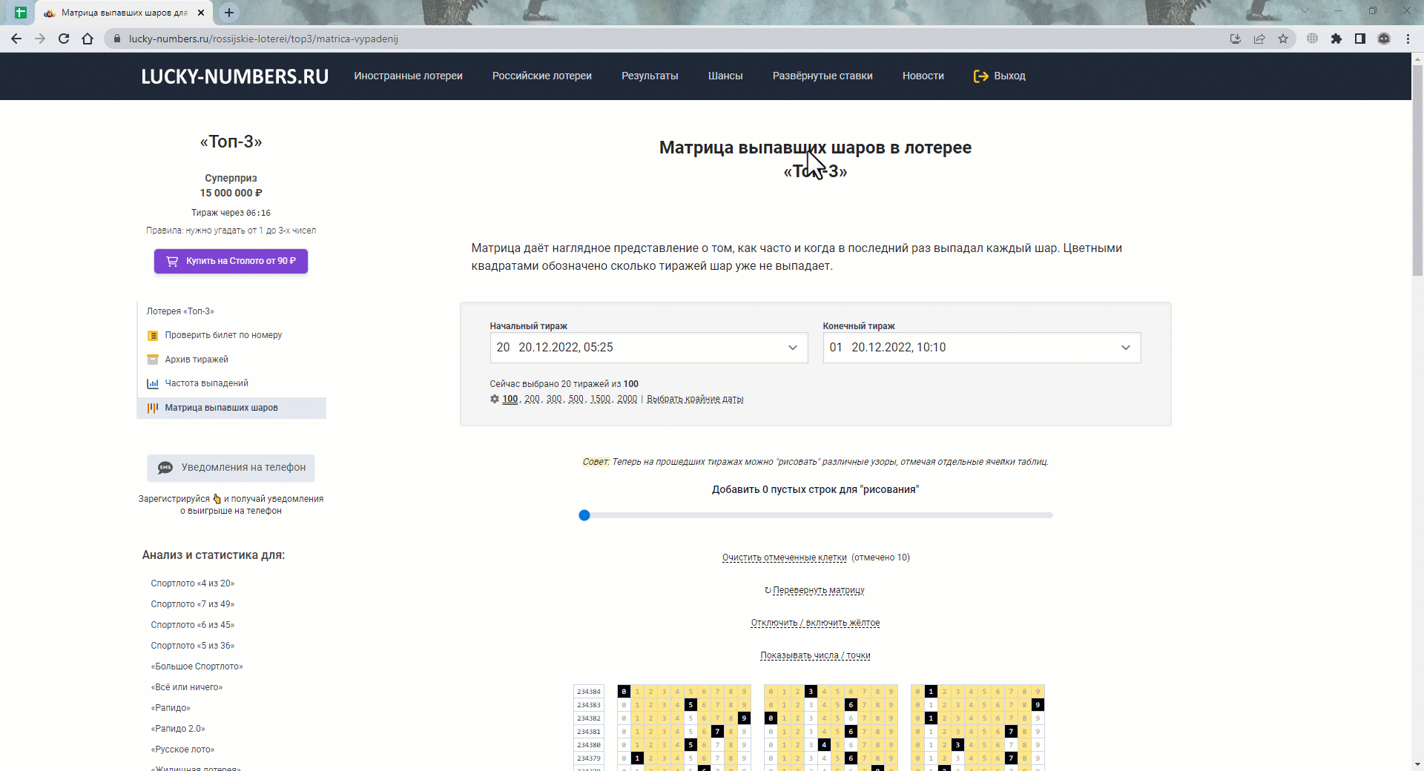Click the SMS bubble icon for phone notifications
Viewport: 1424px width, 771px height.
165,468
